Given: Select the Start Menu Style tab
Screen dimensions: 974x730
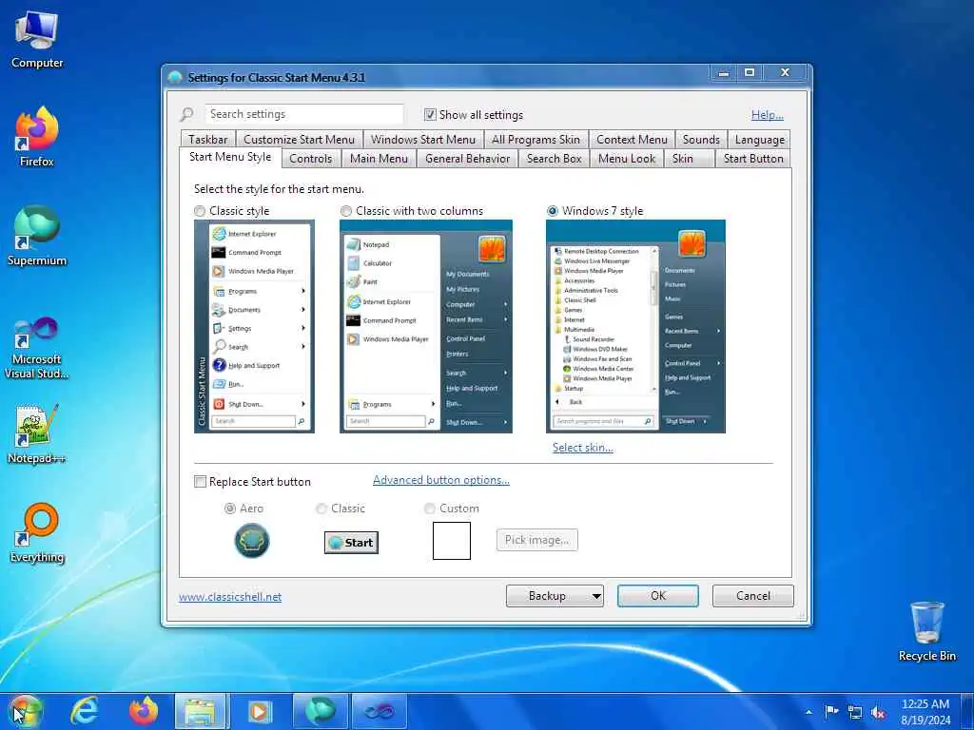Looking at the screenshot, I should [x=230, y=157].
